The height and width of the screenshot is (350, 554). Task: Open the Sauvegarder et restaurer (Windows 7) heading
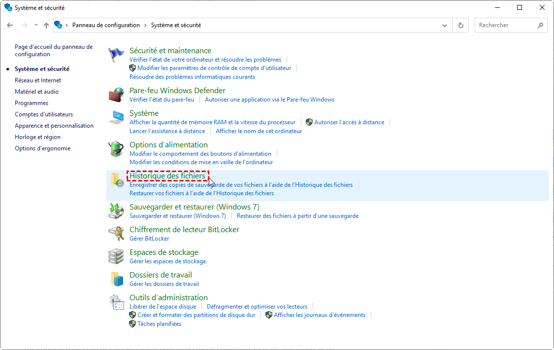point(195,207)
